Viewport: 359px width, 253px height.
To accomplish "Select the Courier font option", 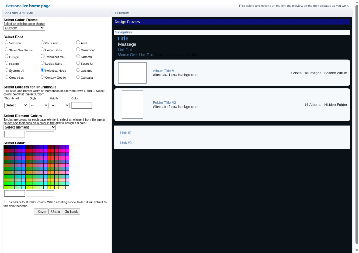I will pos(42,43).
